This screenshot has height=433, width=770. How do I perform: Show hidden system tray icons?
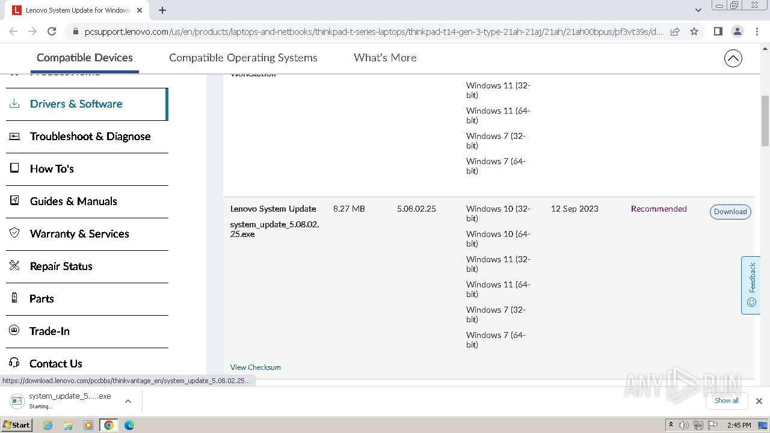coord(671,425)
